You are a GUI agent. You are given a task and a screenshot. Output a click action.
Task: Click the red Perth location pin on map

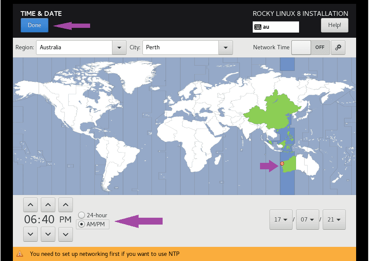click(282, 164)
